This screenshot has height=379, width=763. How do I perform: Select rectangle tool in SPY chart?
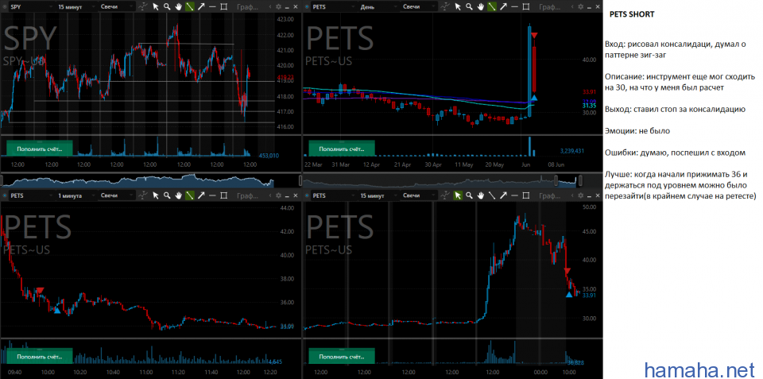tap(224, 7)
